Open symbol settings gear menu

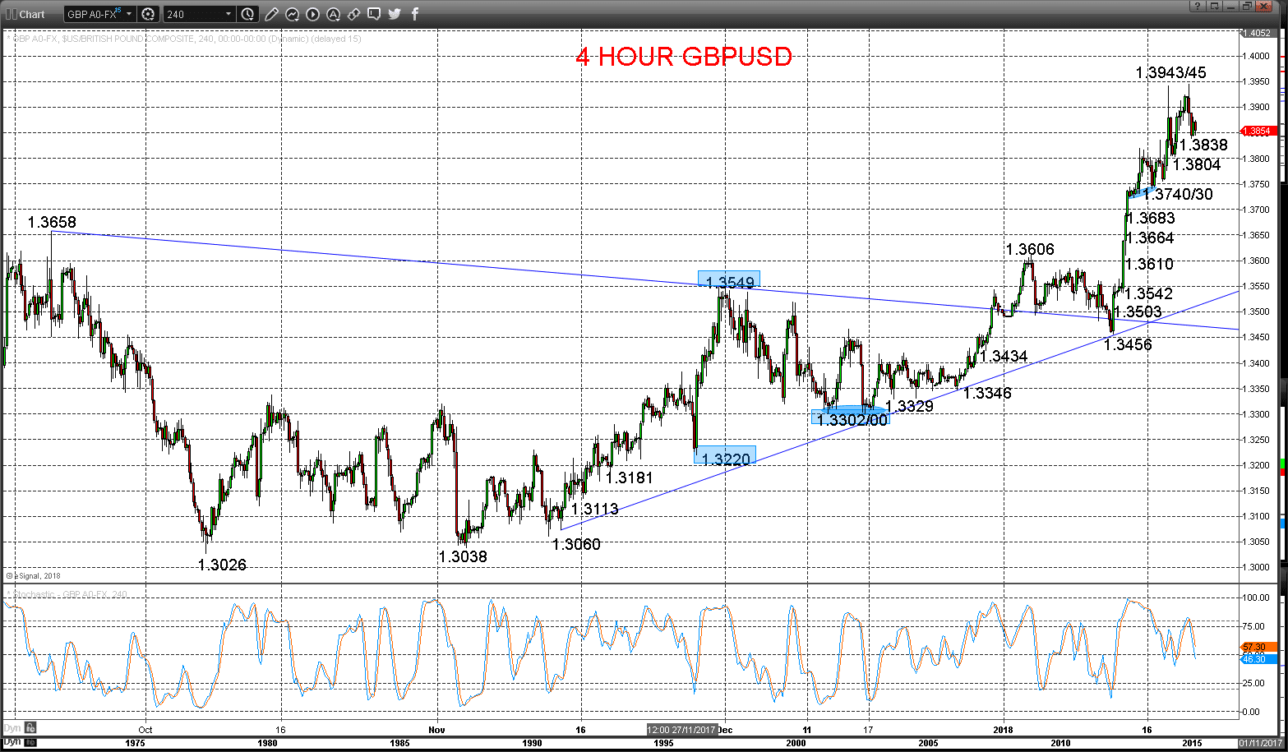tap(148, 14)
